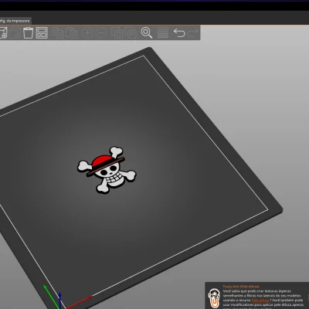Select the skull and crossbones model
309x309 pixels.
click(107, 170)
